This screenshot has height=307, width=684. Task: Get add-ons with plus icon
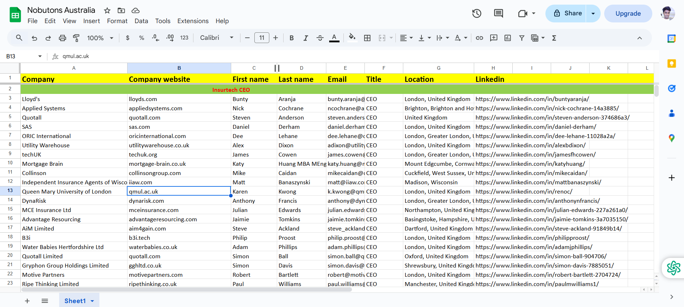(x=672, y=178)
